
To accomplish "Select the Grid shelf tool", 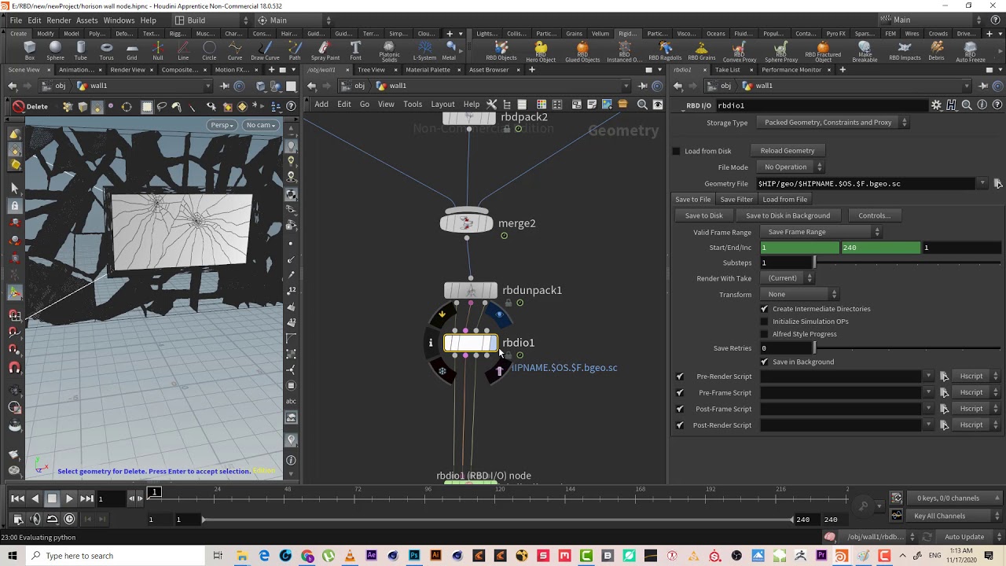I will tap(132, 51).
